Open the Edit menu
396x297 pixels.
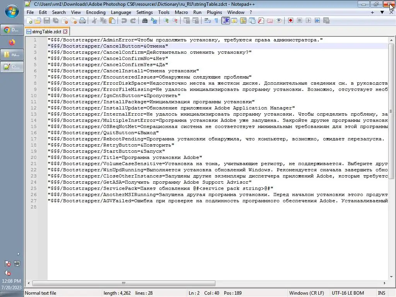pyautogui.click(x=43, y=12)
